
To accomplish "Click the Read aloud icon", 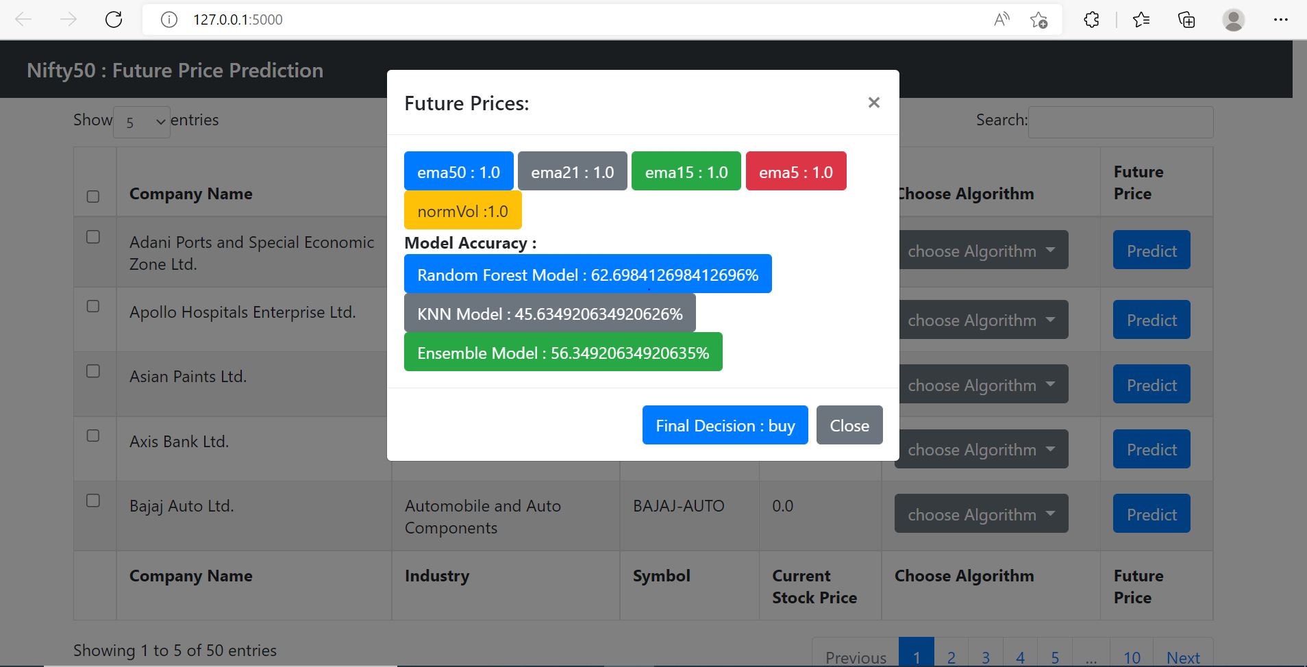I will pyautogui.click(x=1001, y=19).
